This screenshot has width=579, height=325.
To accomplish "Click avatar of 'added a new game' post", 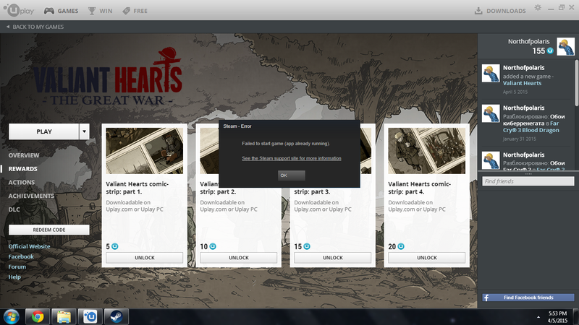I will [491, 74].
